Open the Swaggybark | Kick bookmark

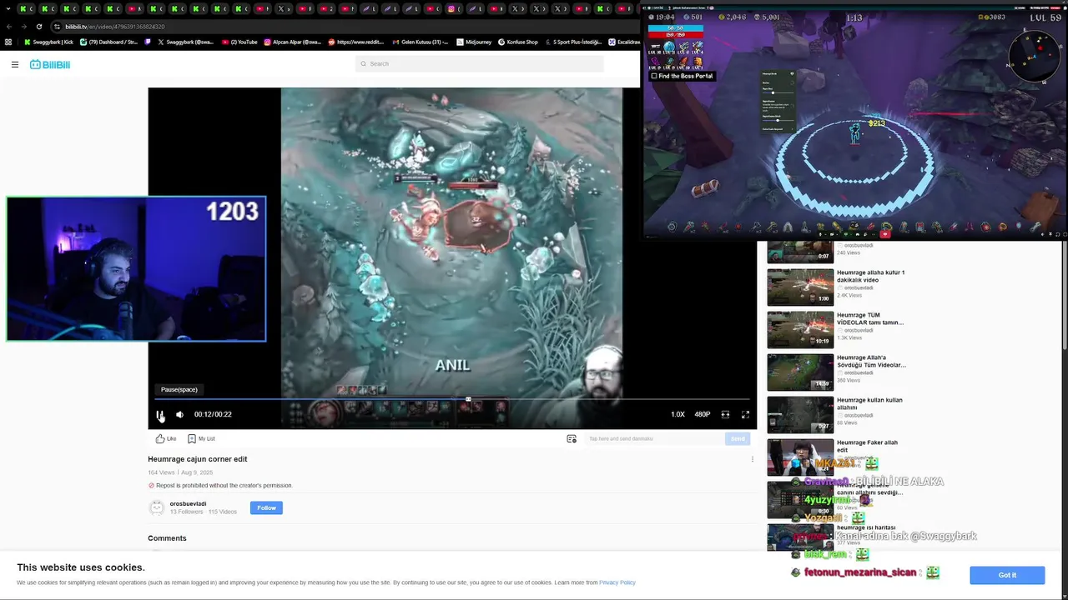pos(48,42)
